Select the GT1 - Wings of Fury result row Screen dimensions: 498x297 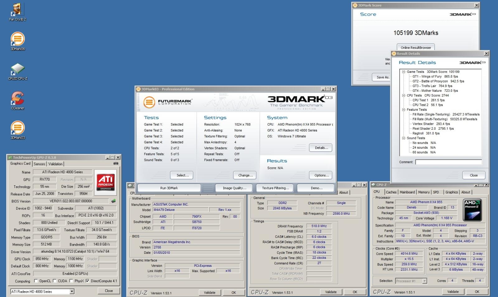click(435, 77)
